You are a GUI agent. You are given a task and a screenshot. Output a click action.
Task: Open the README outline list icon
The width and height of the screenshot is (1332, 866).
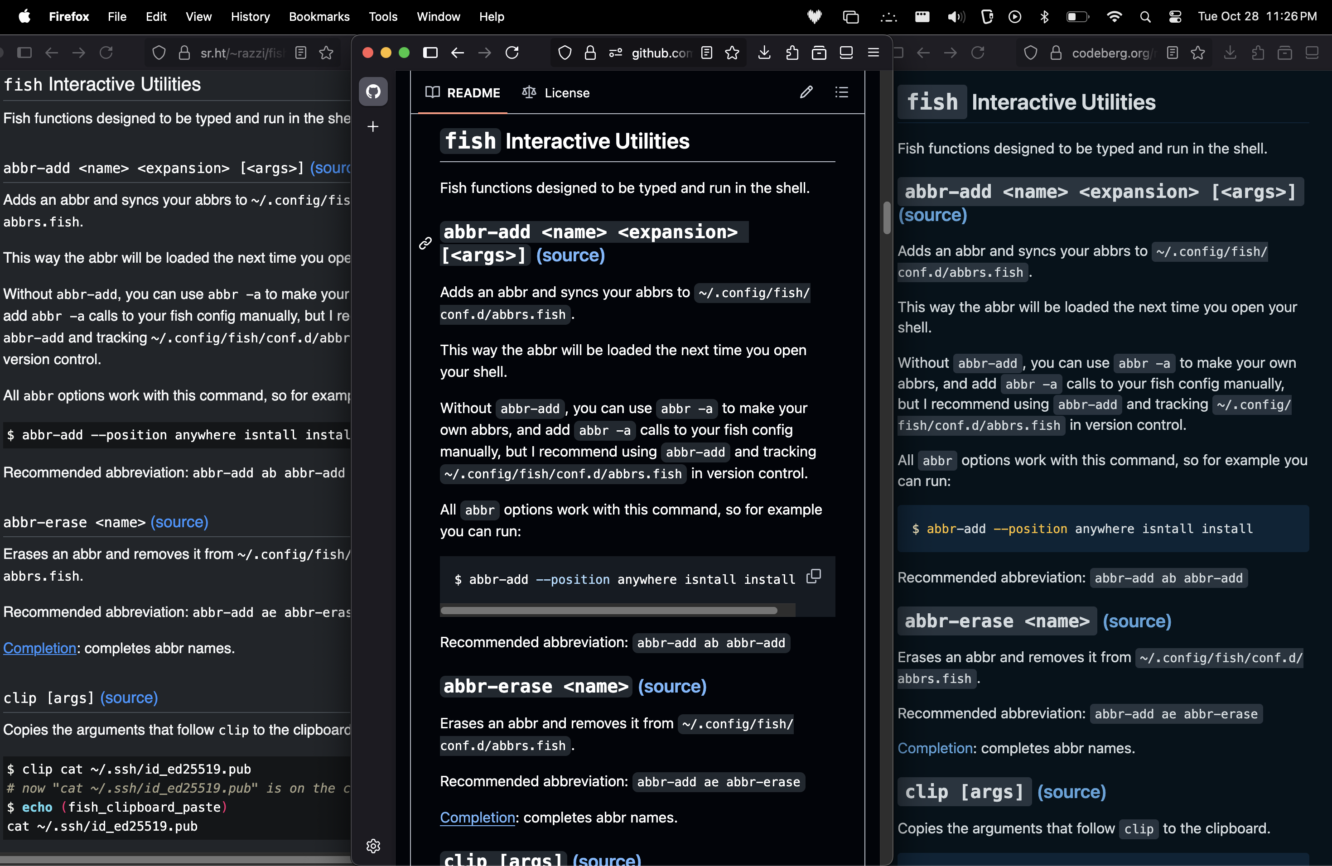point(842,92)
